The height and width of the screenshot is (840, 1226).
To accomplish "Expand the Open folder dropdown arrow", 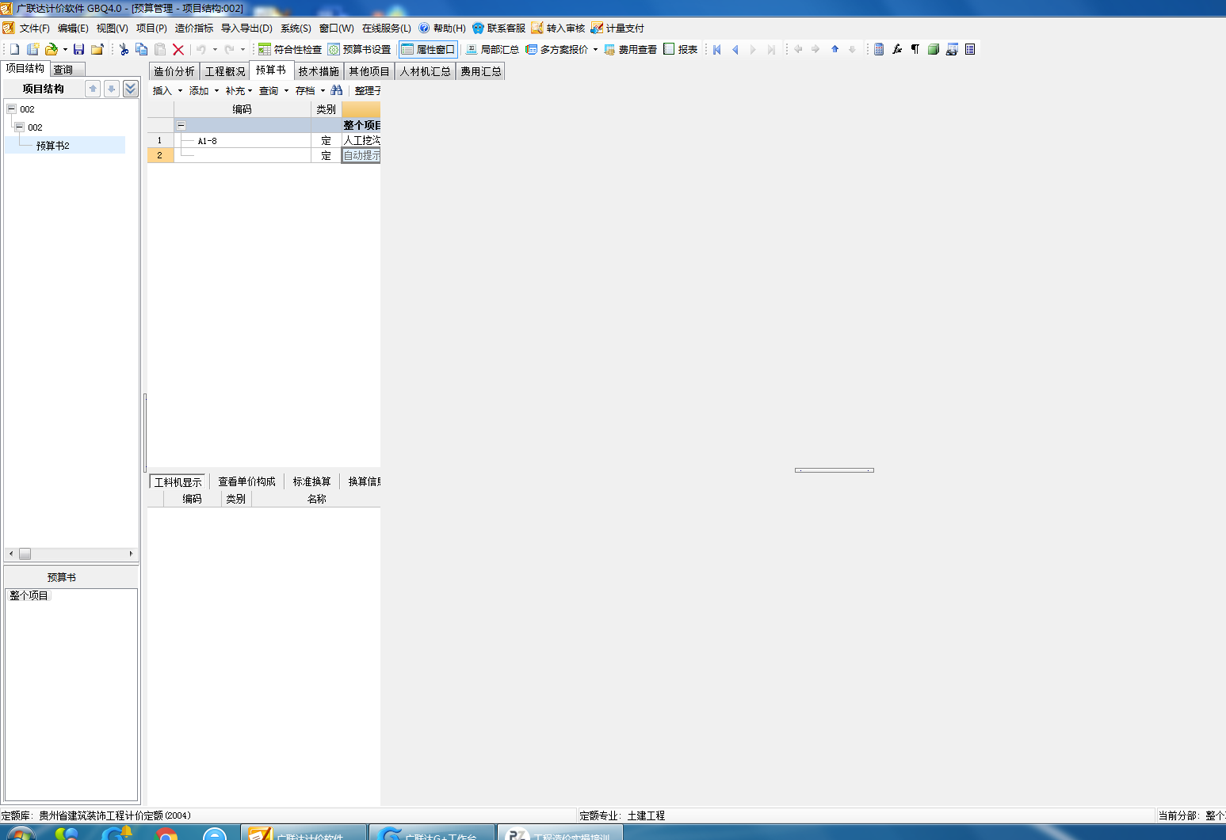I will pos(65,49).
